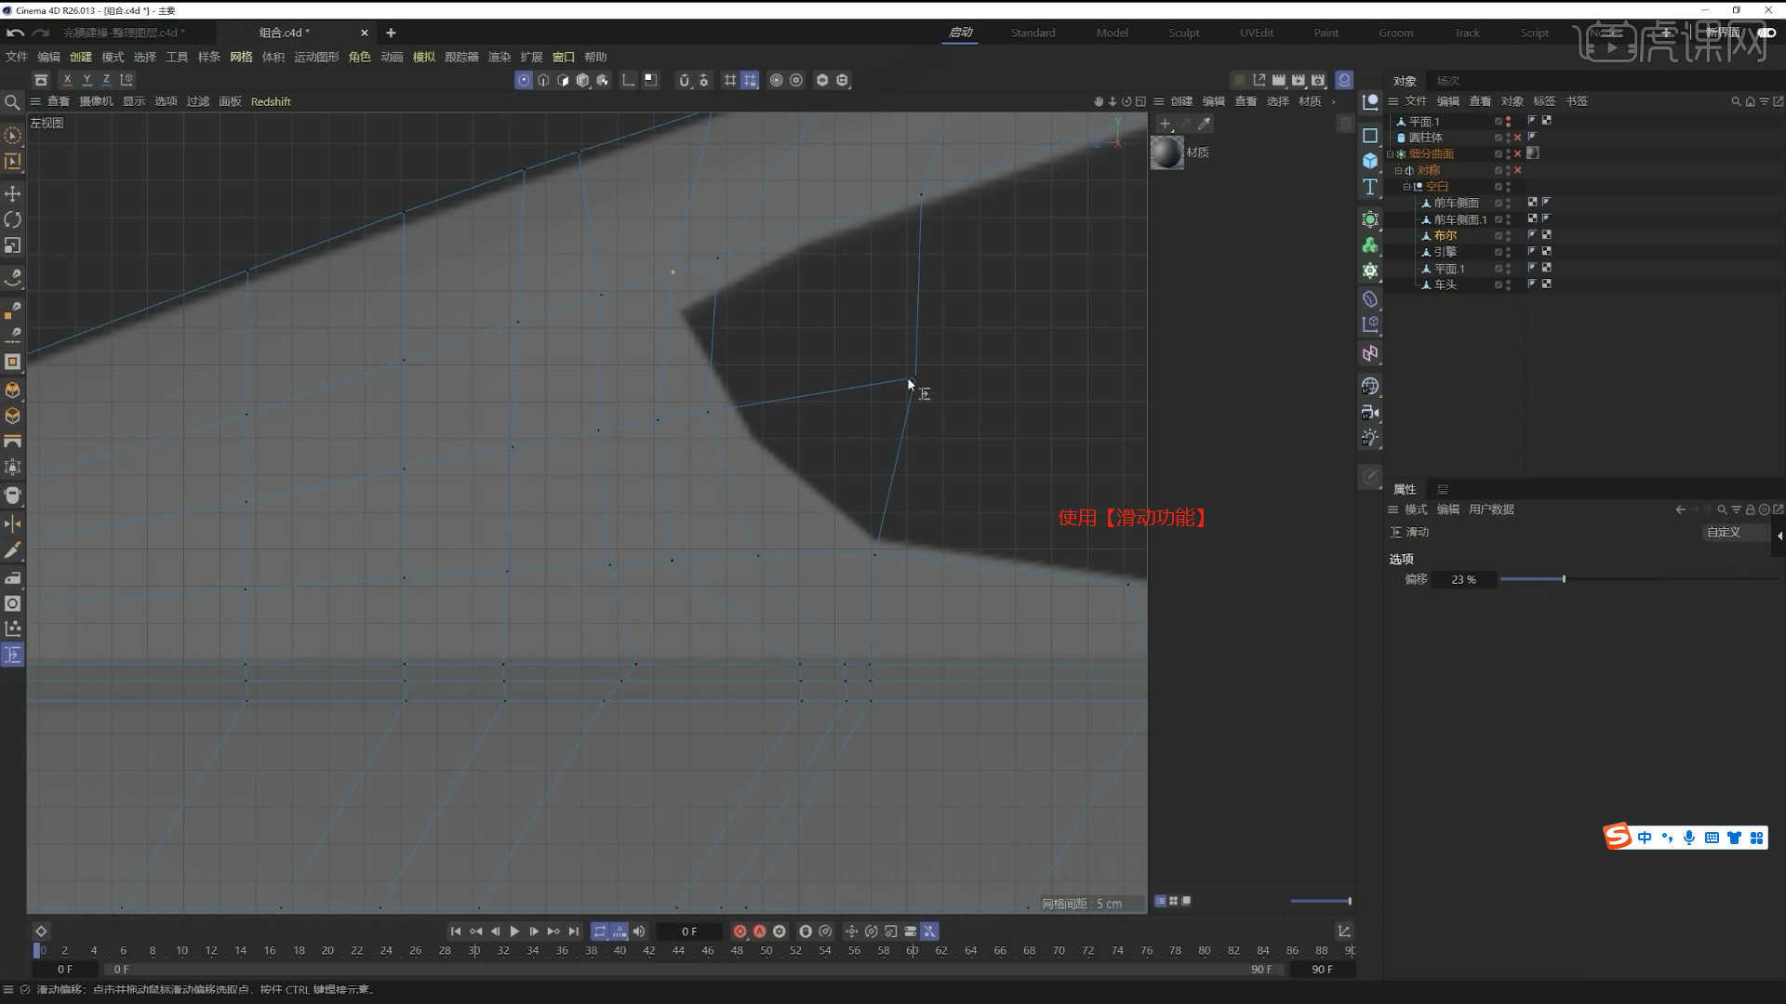Click the Cube primitive icon

(1370, 161)
